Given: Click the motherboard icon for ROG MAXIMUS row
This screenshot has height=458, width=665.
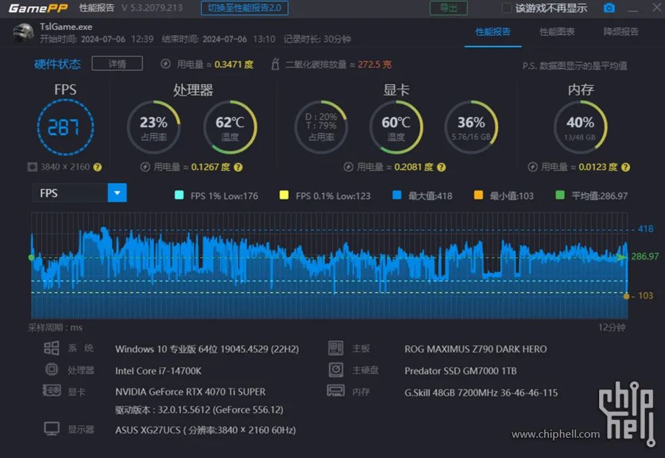Looking at the screenshot, I should click(336, 348).
